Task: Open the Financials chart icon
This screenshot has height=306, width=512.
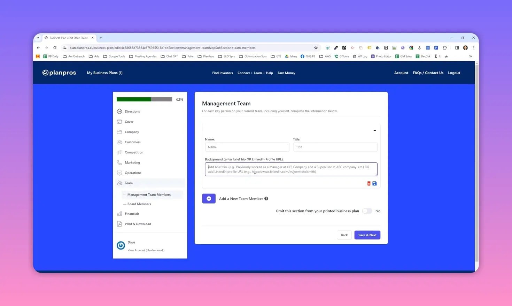Action: click(x=119, y=214)
